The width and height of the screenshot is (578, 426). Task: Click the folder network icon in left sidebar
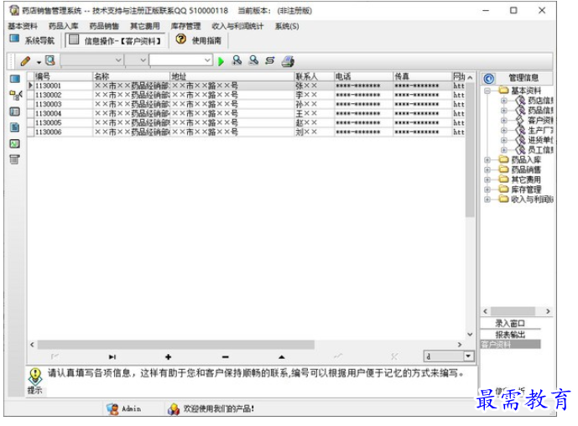15,95
